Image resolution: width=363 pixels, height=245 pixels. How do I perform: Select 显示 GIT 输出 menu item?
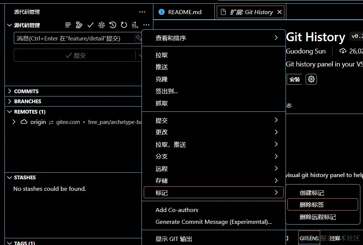tap(213, 239)
